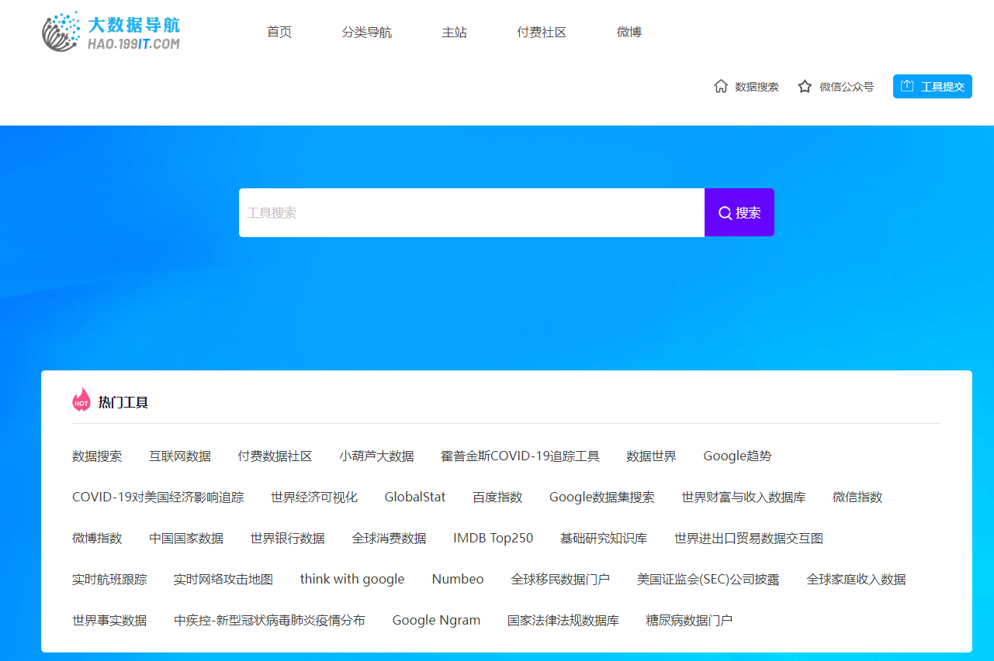Visit 百度指数 from hot tools
This screenshot has height=661, width=994.
tap(497, 497)
